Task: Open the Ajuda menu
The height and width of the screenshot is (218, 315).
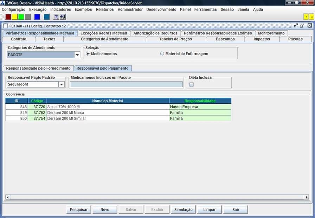Action: pos(258,9)
